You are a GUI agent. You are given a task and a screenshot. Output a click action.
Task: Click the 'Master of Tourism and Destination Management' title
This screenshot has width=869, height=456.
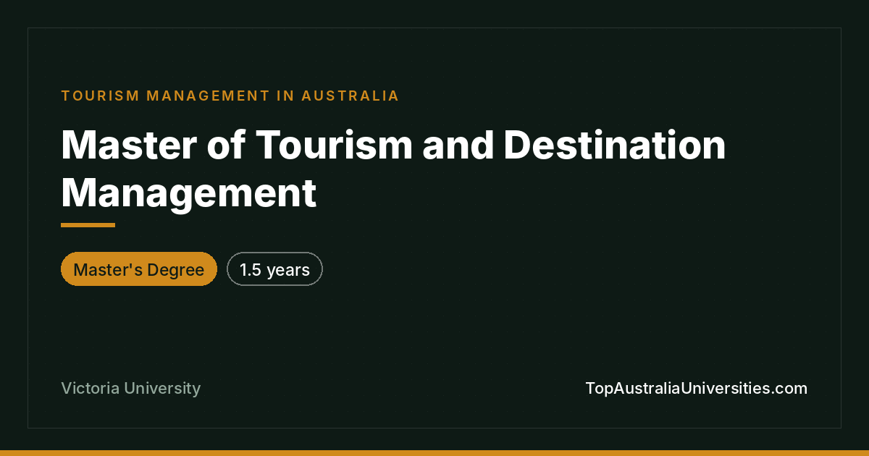pos(394,168)
